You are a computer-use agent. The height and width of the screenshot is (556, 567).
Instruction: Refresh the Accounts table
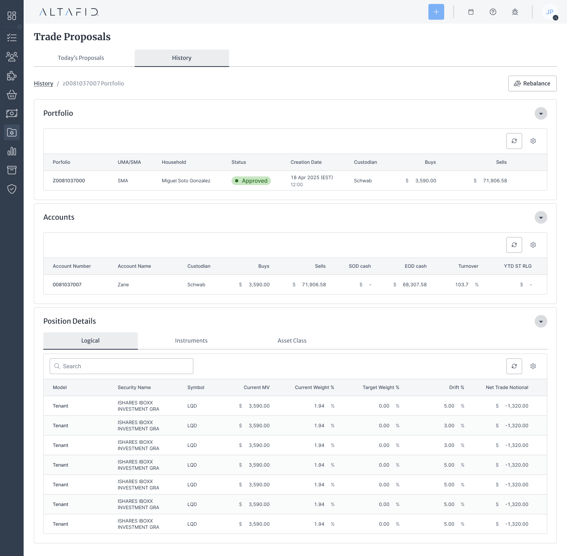514,245
